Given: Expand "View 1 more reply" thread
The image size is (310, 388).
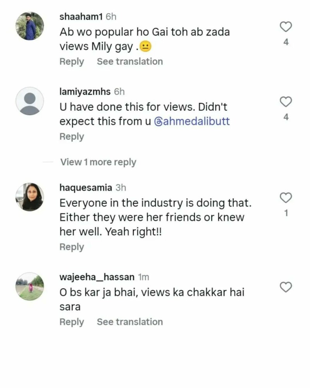Looking at the screenshot, I should point(98,162).
